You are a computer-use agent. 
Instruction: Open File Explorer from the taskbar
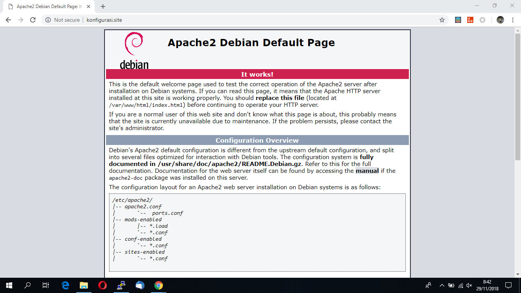tap(84, 285)
